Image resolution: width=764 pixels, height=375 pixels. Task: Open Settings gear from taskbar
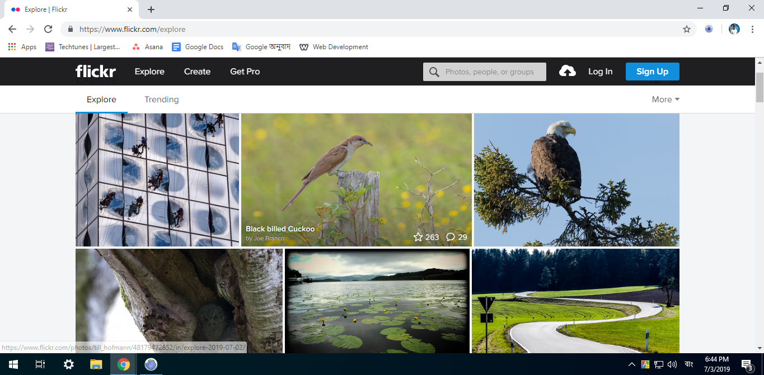pyautogui.click(x=68, y=364)
